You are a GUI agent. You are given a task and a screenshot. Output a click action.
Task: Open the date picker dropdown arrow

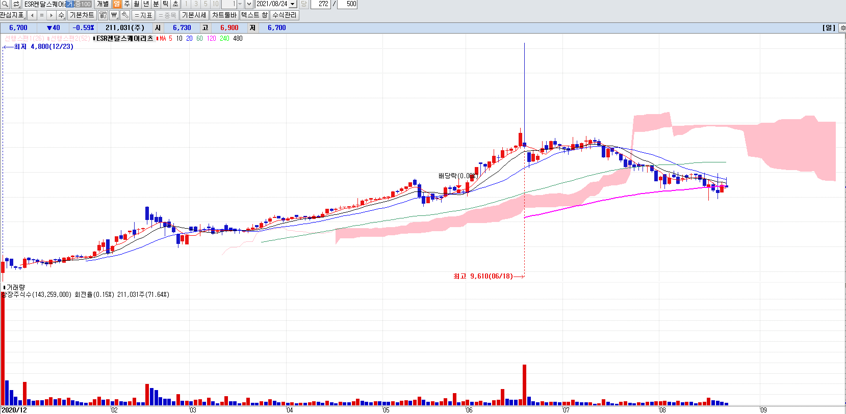click(293, 4)
